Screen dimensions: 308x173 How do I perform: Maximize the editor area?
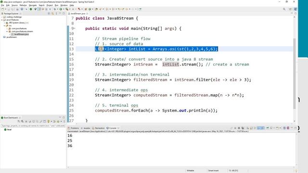pos(295,13)
